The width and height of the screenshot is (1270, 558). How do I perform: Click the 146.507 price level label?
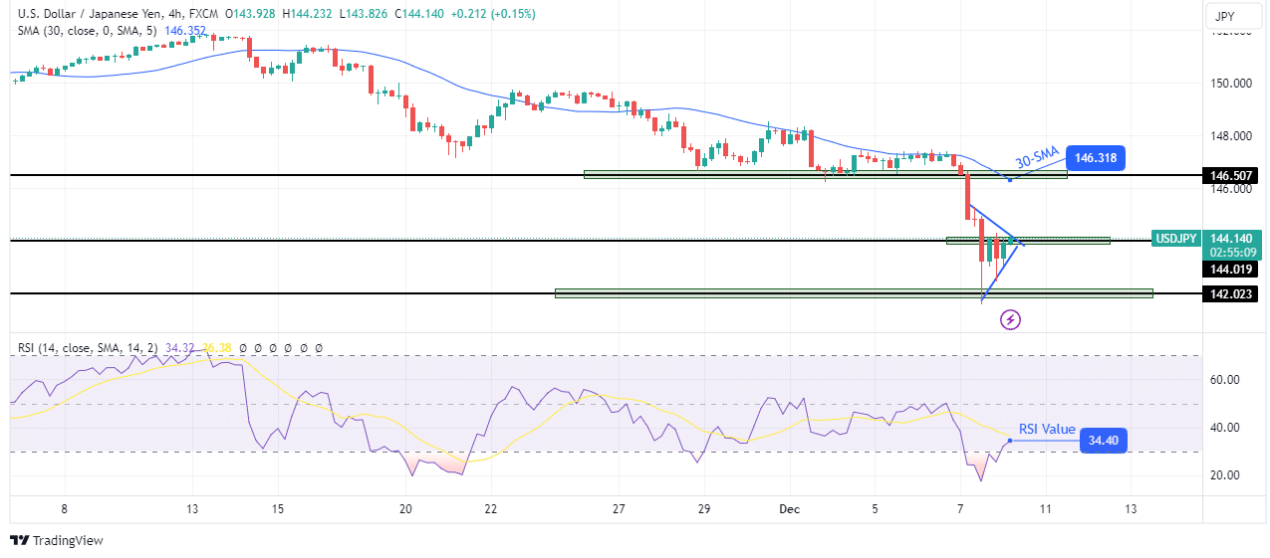pos(1231,175)
